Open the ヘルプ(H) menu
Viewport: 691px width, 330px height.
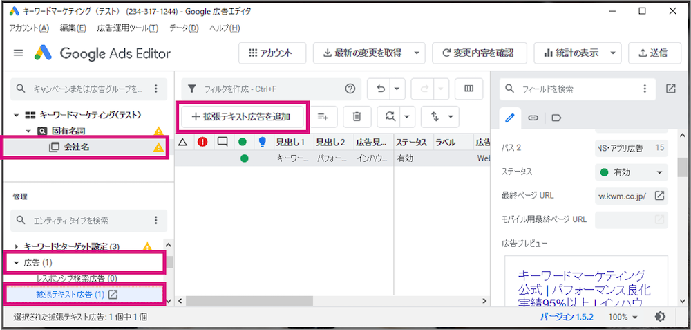225,28
